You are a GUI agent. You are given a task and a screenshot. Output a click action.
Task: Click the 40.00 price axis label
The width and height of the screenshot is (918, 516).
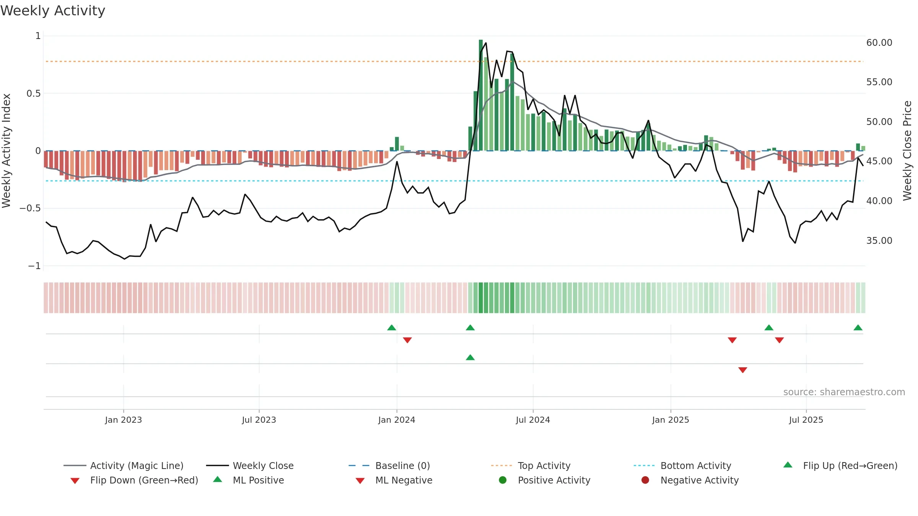(879, 201)
